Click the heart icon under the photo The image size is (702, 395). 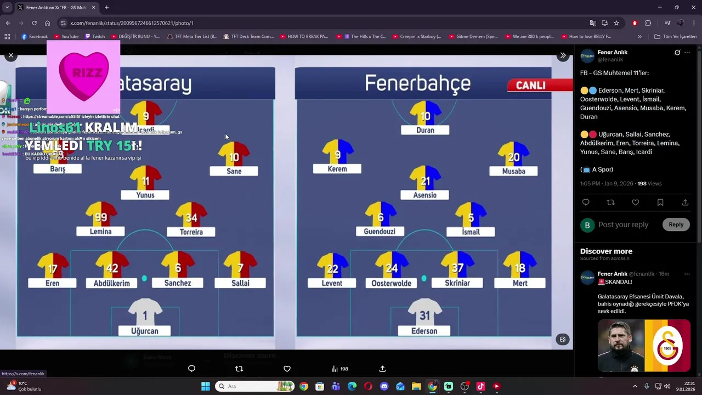click(x=287, y=369)
